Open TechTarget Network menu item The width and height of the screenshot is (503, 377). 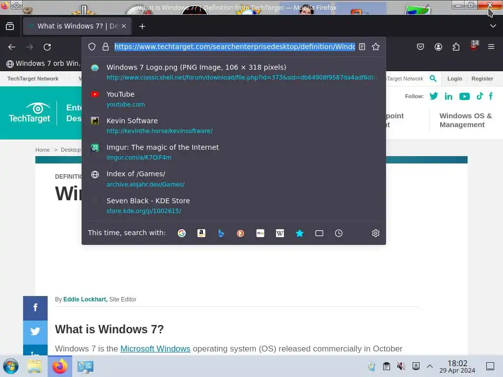coord(33,79)
